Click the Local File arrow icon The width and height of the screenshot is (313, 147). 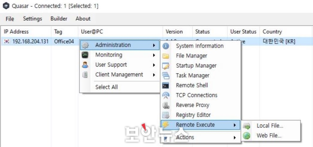(247, 126)
